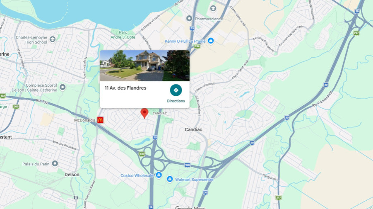The width and height of the screenshot is (373, 209).
Task: Open the house street view thumbnail
Action: (144, 66)
